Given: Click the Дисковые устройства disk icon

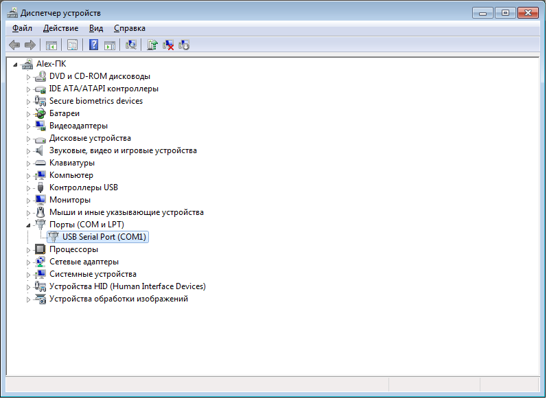Looking at the screenshot, I should pos(40,139).
